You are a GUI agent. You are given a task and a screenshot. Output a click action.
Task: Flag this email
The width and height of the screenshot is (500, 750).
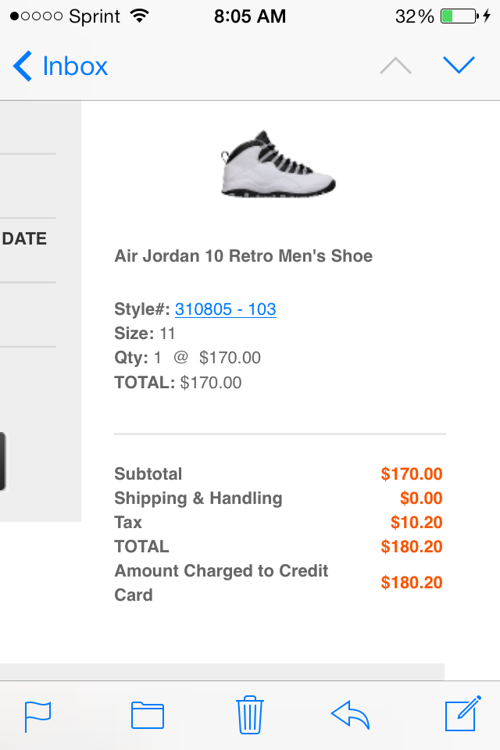click(x=37, y=715)
